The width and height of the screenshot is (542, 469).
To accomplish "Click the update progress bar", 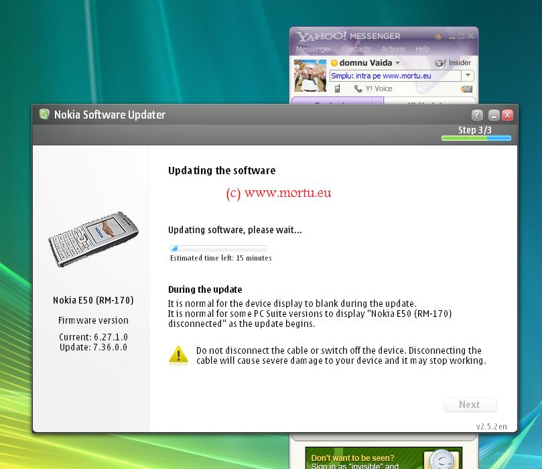I will coord(218,248).
